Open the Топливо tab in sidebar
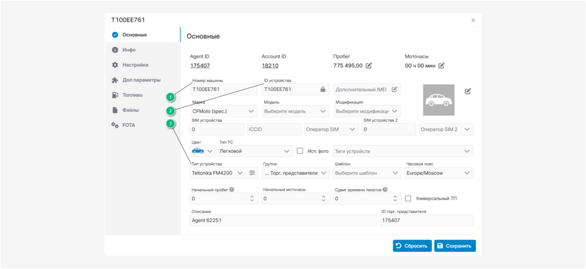 (132, 95)
